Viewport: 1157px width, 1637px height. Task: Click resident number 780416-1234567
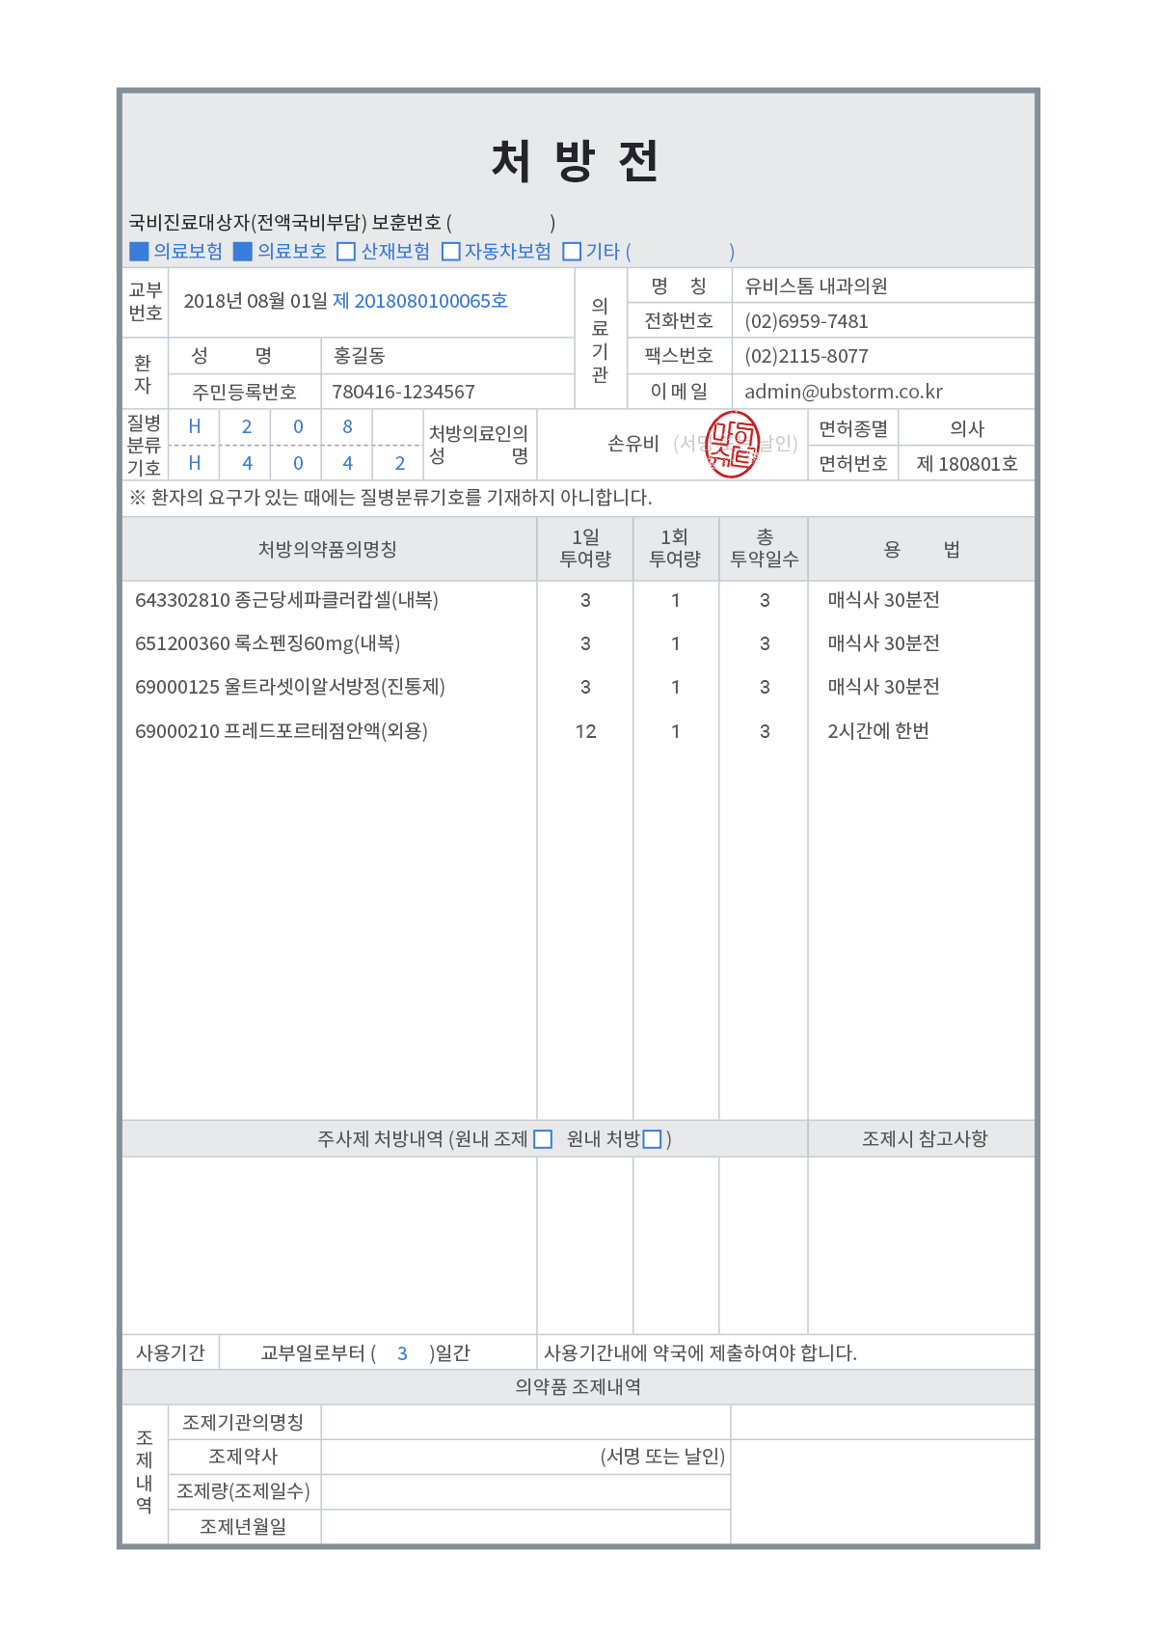tap(403, 392)
